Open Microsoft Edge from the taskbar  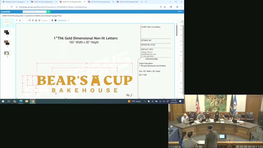[x=21, y=102]
